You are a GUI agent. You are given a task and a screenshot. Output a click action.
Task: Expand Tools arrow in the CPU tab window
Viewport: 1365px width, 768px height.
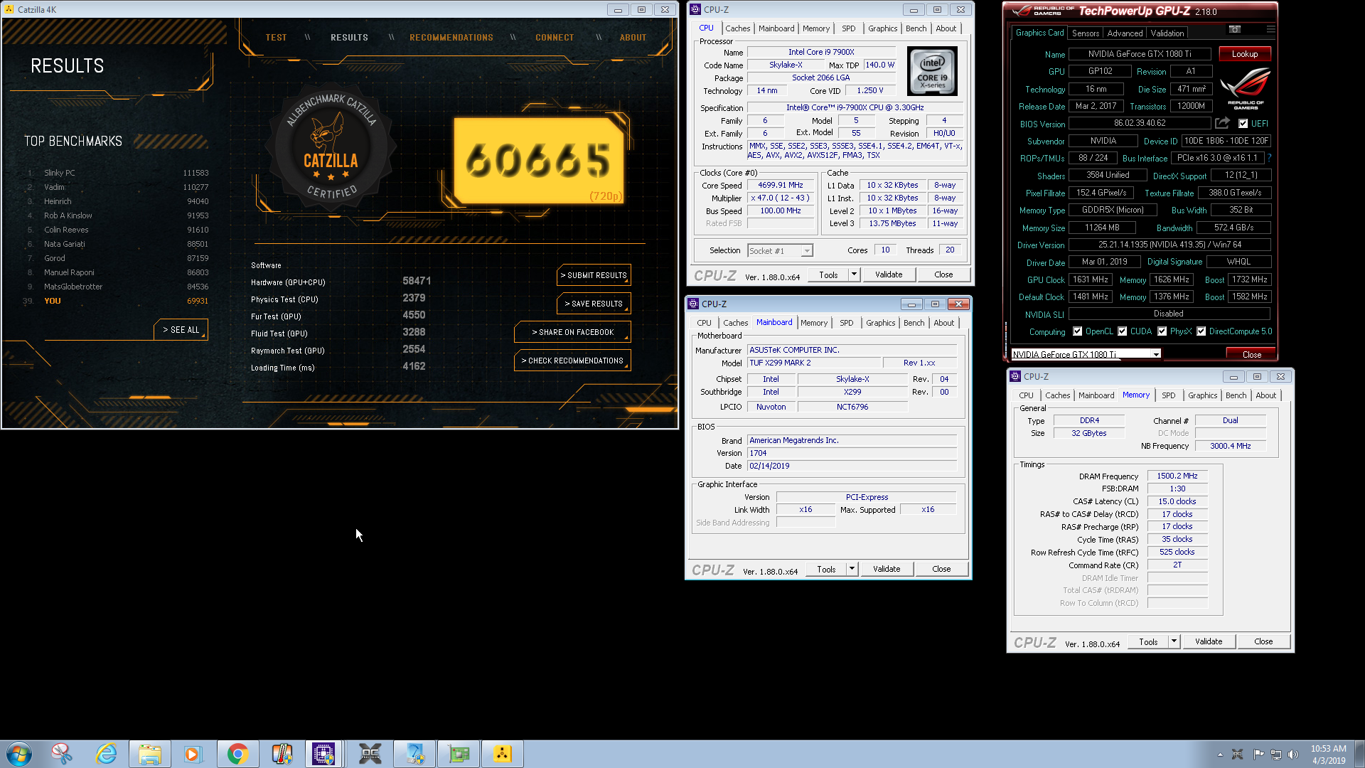(x=854, y=274)
